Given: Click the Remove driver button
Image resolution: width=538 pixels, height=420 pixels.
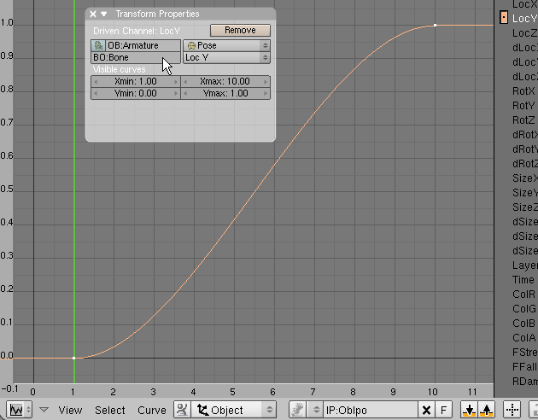Looking at the screenshot, I should click(240, 30).
